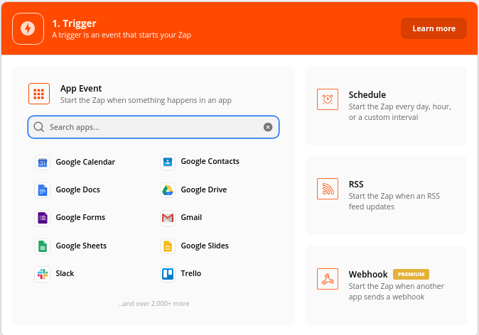Image resolution: width=479 pixels, height=335 pixels.
Task: Pick the Google Forms label
Action: click(80, 217)
